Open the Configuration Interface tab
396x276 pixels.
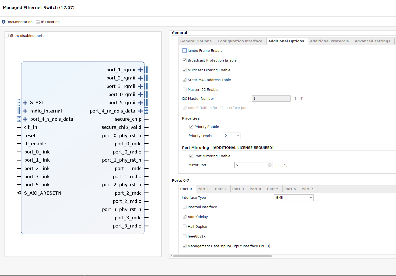(240, 41)
